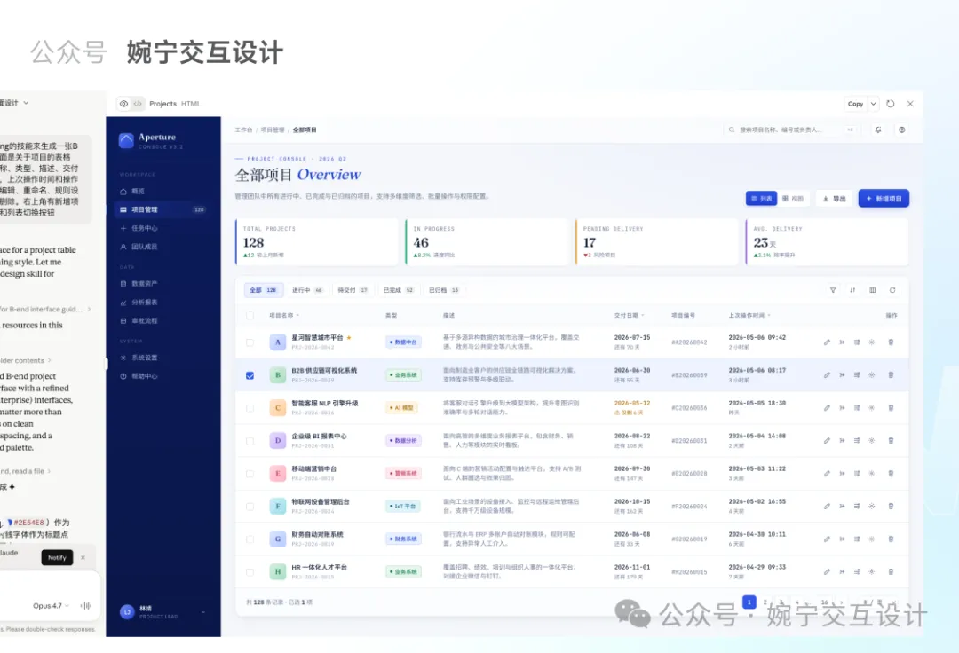Click the delete trash icon for 星河智慧城市平台
Screen dimensions: 959x653
891,342
